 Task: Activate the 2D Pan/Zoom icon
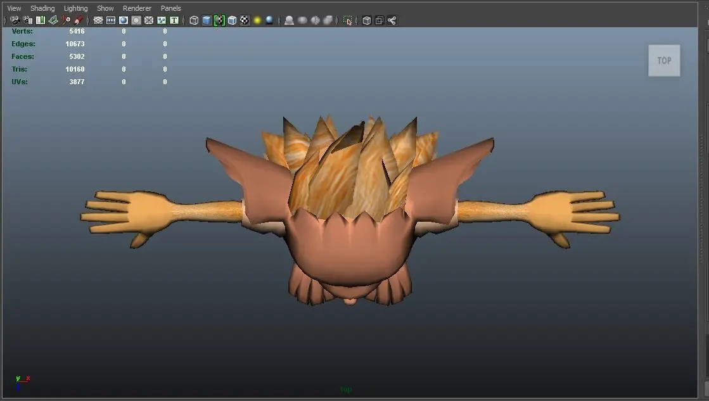66,20
